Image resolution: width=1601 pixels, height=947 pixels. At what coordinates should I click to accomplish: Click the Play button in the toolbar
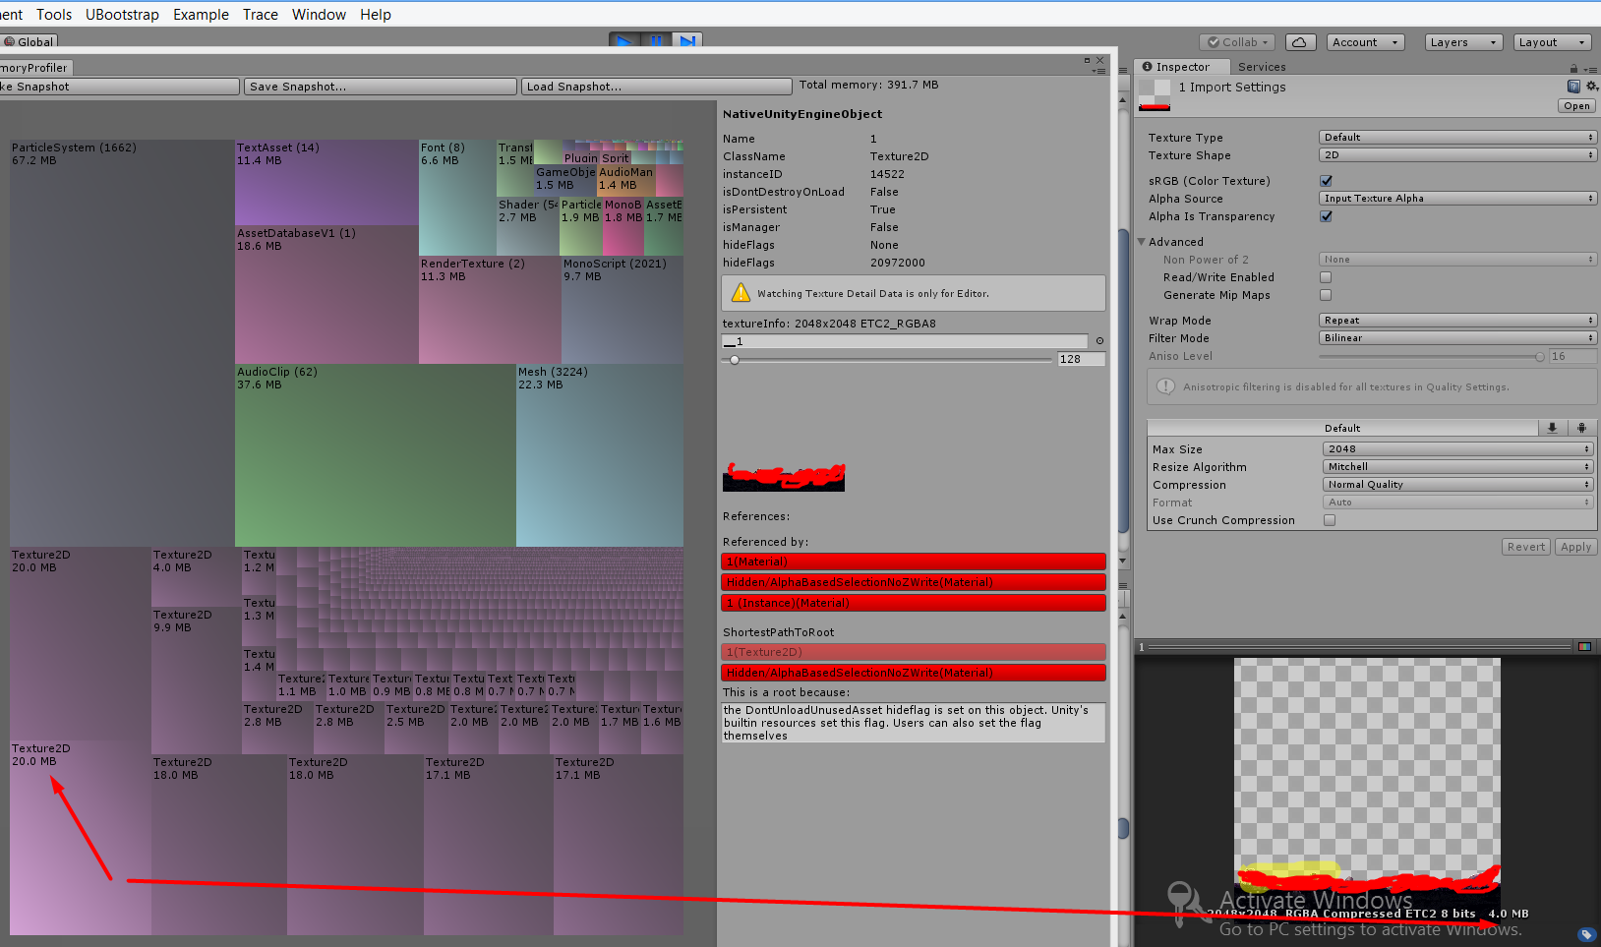(623, 41)
